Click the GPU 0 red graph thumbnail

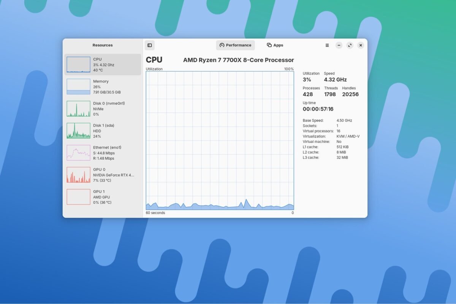[79, 175]
